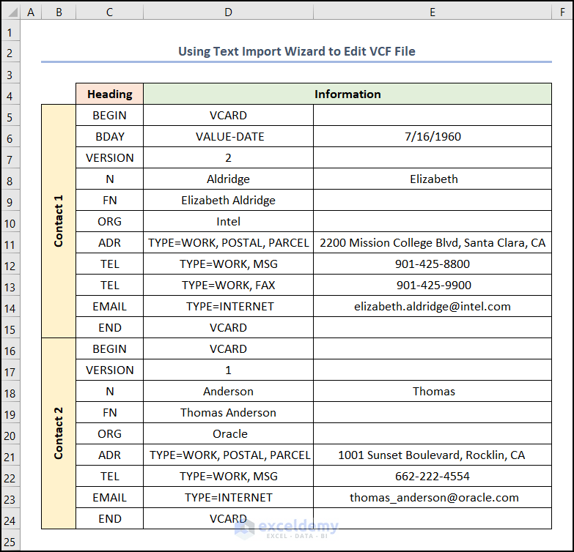Screen dimensions: 574x552
Task: Select the 'N' cell in row 8
Action: click(109, 179)
